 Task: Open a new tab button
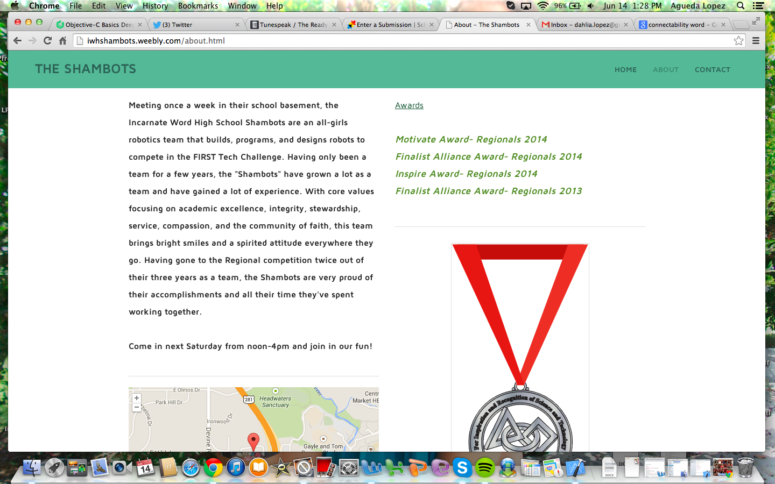(x=741, y=25)
